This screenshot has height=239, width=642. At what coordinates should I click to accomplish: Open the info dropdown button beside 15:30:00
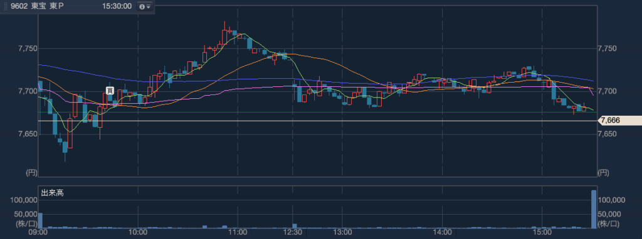coord(145,6)
